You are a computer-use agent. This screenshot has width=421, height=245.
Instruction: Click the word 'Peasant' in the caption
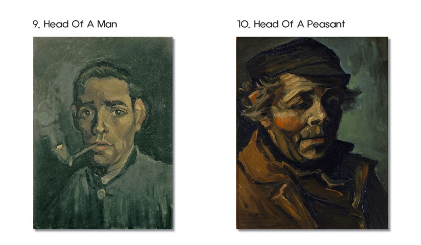click(326, 24)
